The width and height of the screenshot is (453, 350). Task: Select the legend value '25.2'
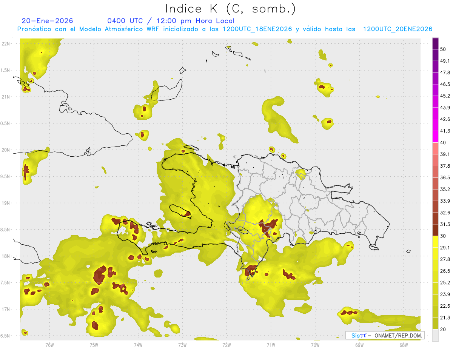pyautogui.click(x=445, y=282)
